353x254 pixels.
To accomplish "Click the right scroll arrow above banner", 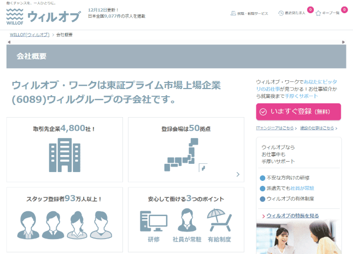I will click(343, 42).
